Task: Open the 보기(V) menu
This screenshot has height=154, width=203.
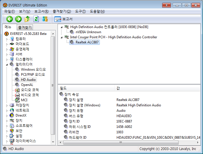Action: tap(25, 11)
